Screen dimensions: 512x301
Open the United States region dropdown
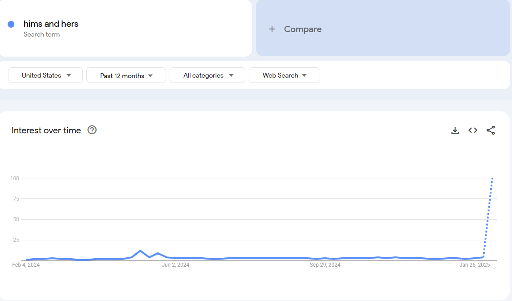(x=45, y=75)
